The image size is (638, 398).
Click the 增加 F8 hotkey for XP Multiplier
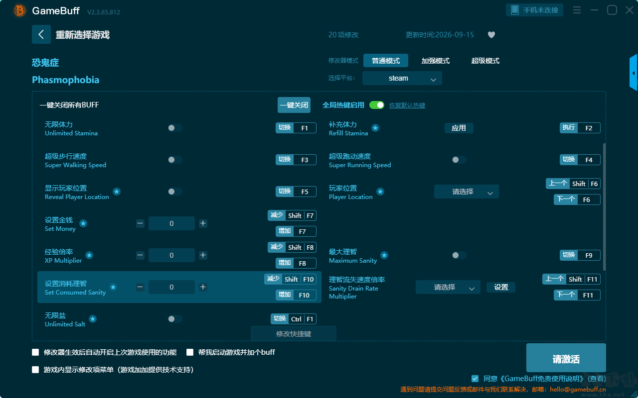296,263
